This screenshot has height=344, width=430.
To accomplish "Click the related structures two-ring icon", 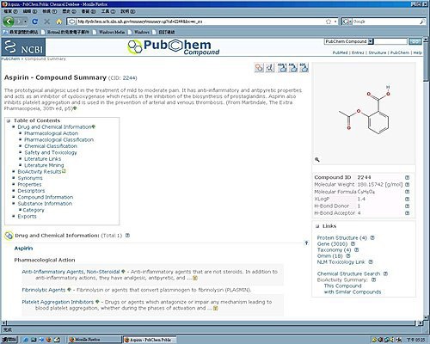I will pyautogui.click(x=259, y=68).
